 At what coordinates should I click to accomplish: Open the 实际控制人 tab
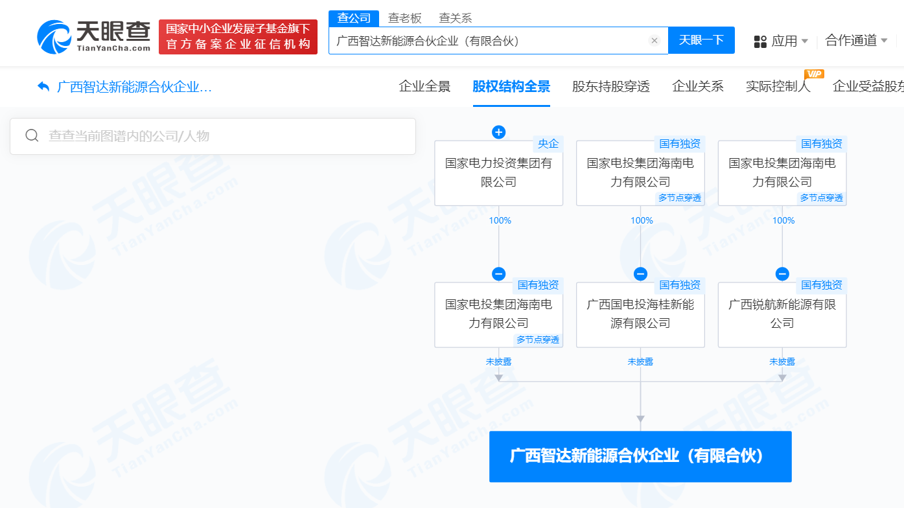(x=778, y=86)
